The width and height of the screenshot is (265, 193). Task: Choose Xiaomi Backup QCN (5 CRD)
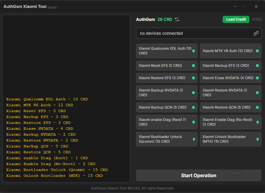click(x=167, y=107)
